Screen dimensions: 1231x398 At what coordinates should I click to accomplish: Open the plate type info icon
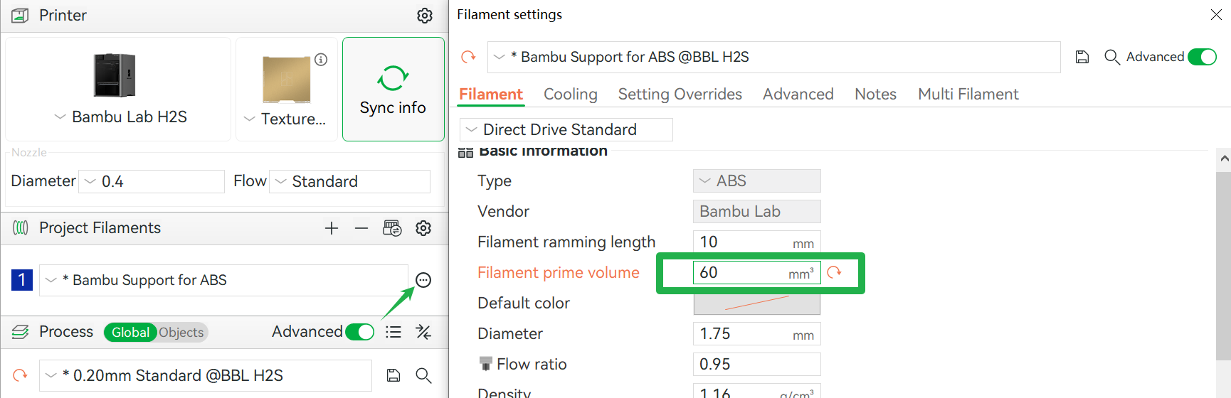321,60
